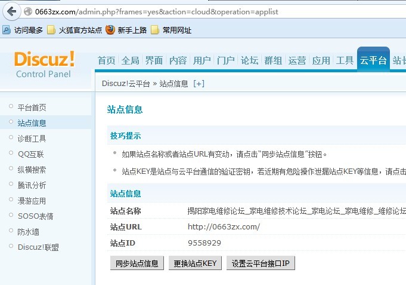This screenshot has height=285, width=406.
Task: Click the Discuz!云平台 breadcrumb text
Action: [x=126, y=84]
